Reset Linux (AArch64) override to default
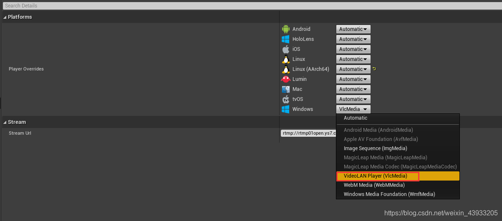Viewport: 502px width, 221px height. pyautogui.click(x=374, y=69)
